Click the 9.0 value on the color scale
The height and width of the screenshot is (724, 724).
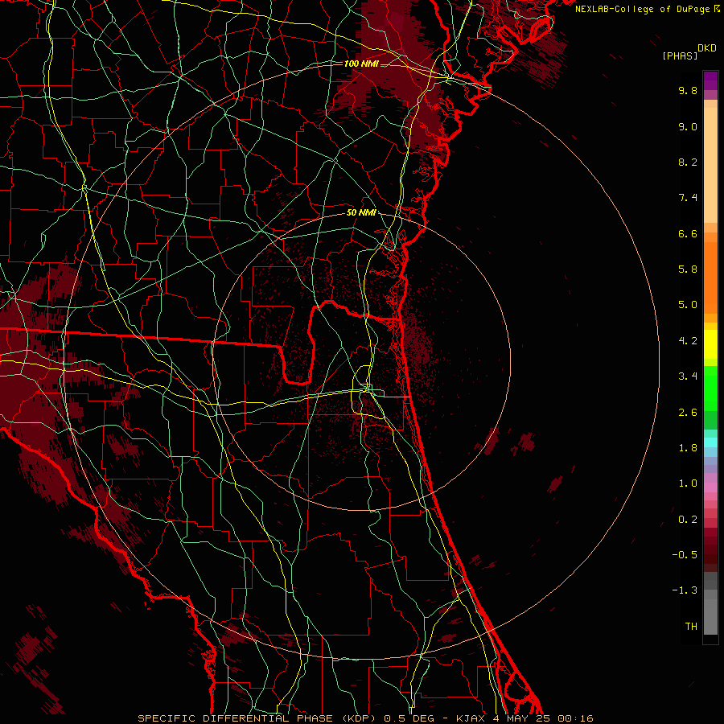pos(688,126)
